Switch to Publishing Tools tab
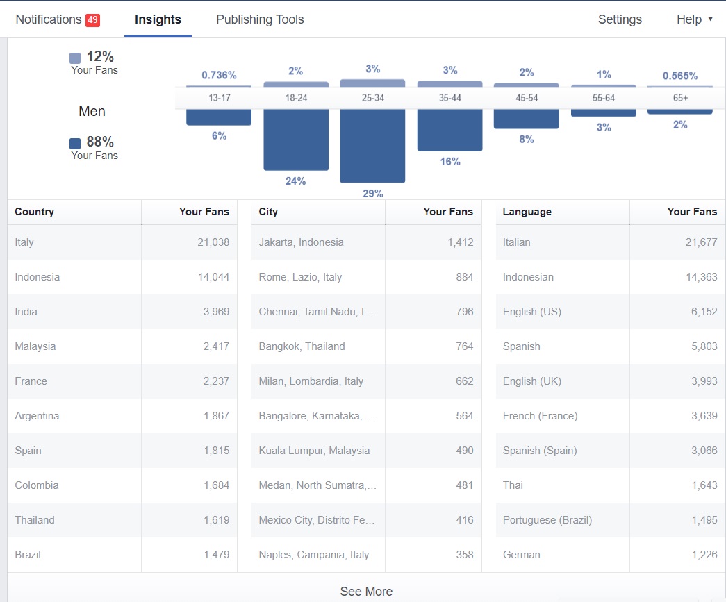Image resolution: width=726 pixels, height=602 pixels. [x=260, y=19]
